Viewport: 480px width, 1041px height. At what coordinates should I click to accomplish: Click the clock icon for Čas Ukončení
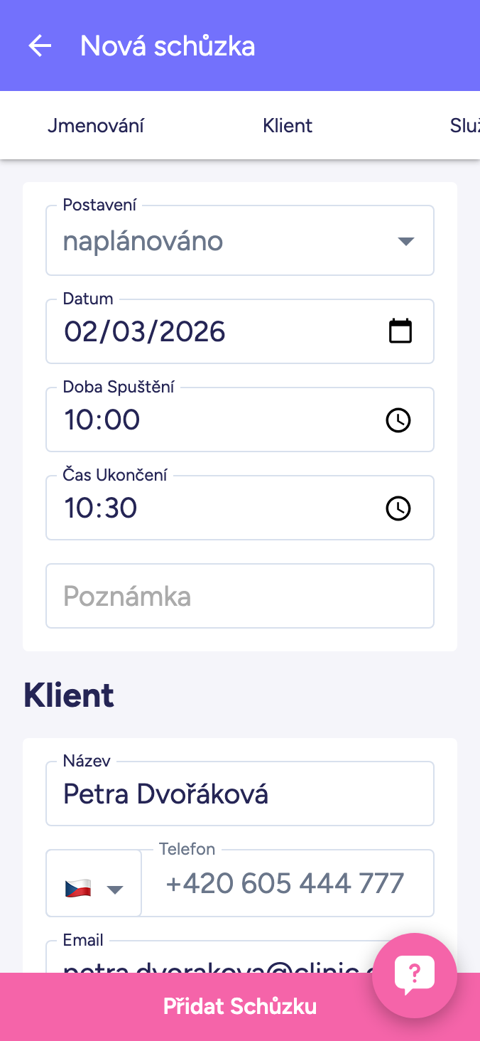coord(398,508)
